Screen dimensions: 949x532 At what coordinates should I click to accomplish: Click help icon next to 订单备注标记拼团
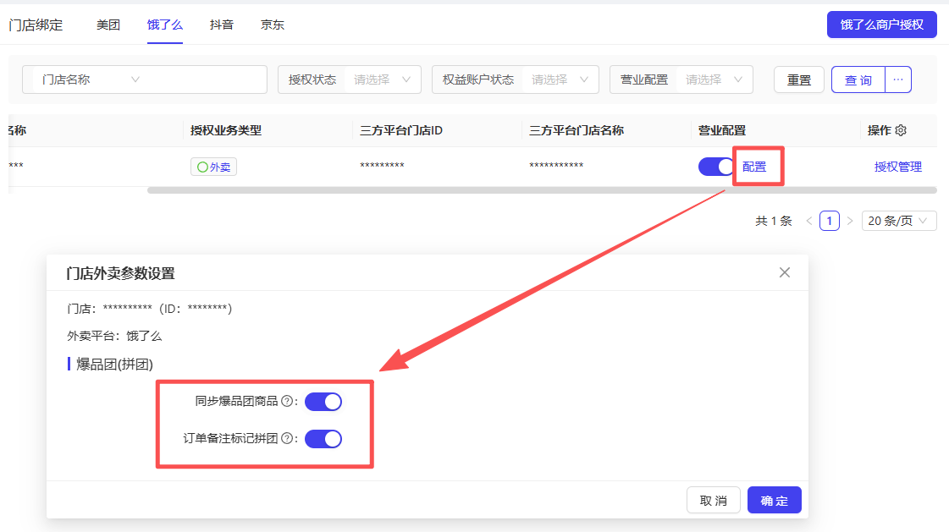point(286,438)
